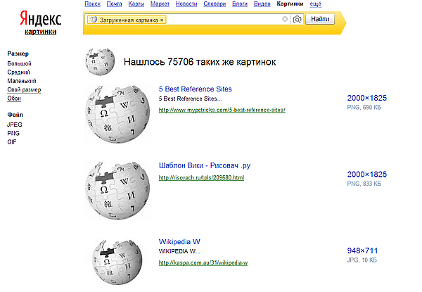Clear the search field

coord(285,20)
